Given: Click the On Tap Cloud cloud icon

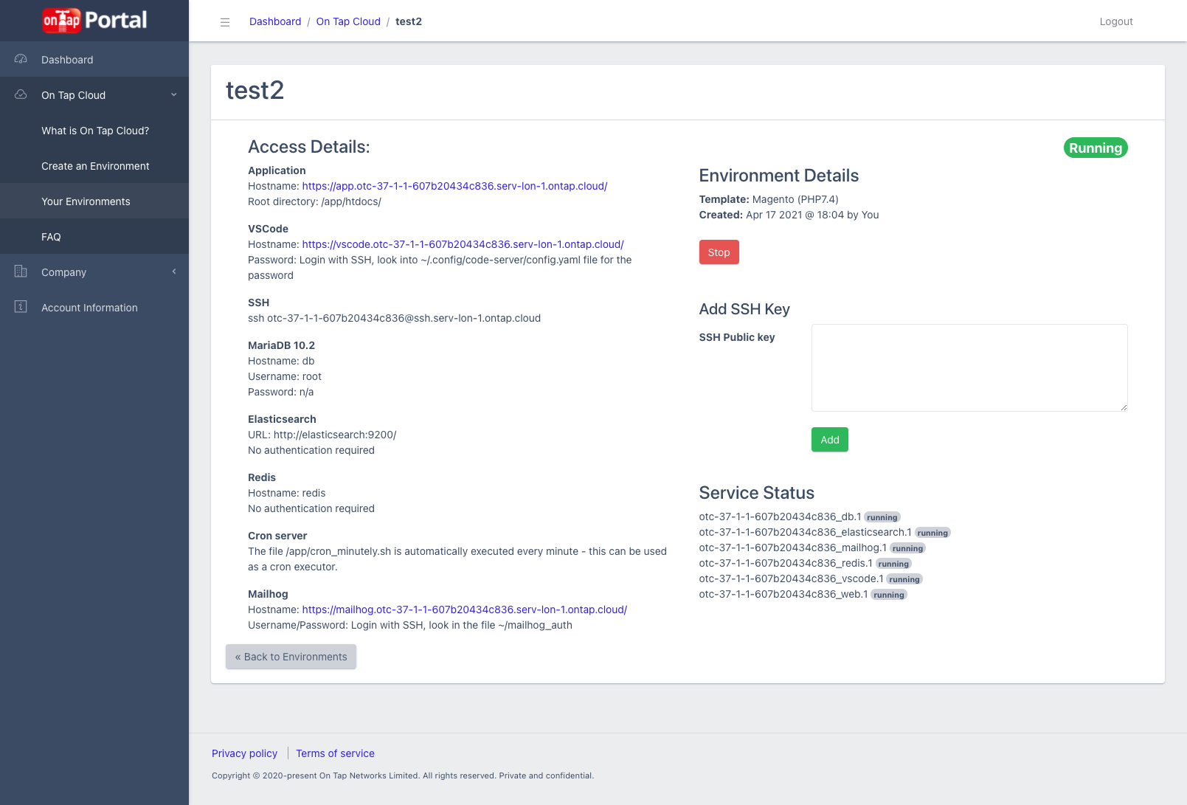Looking at the screenshot, I should coord(21,94).
